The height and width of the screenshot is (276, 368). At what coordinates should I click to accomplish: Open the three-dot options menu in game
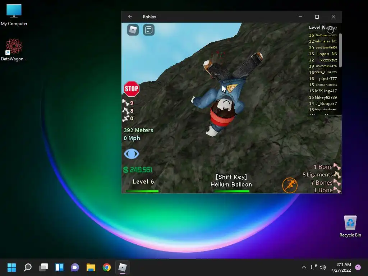(330, 30)
